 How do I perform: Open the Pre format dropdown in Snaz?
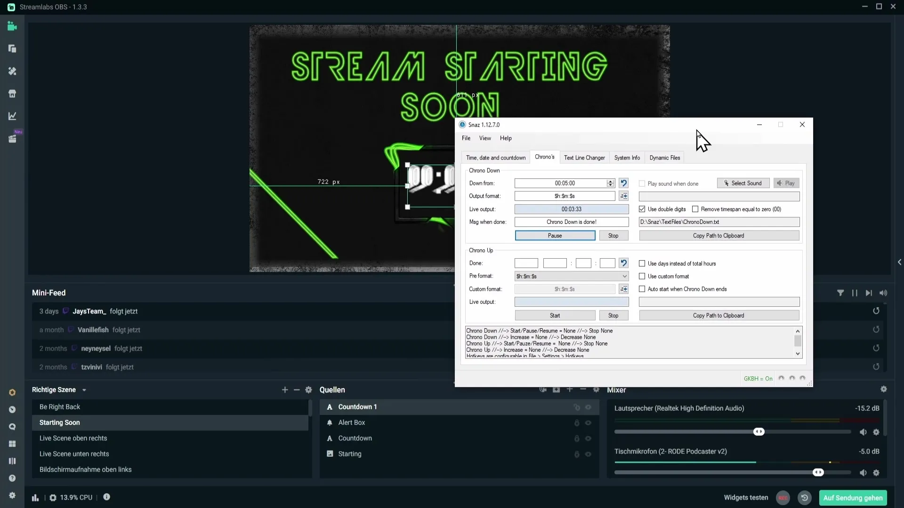572,277
